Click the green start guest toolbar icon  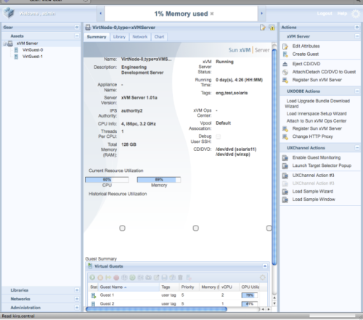click(92, 277)
